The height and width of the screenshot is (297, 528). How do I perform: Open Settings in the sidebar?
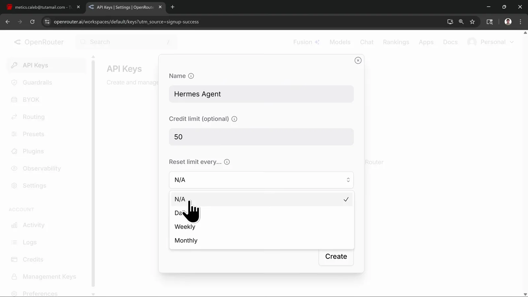(x=46, y=185)
